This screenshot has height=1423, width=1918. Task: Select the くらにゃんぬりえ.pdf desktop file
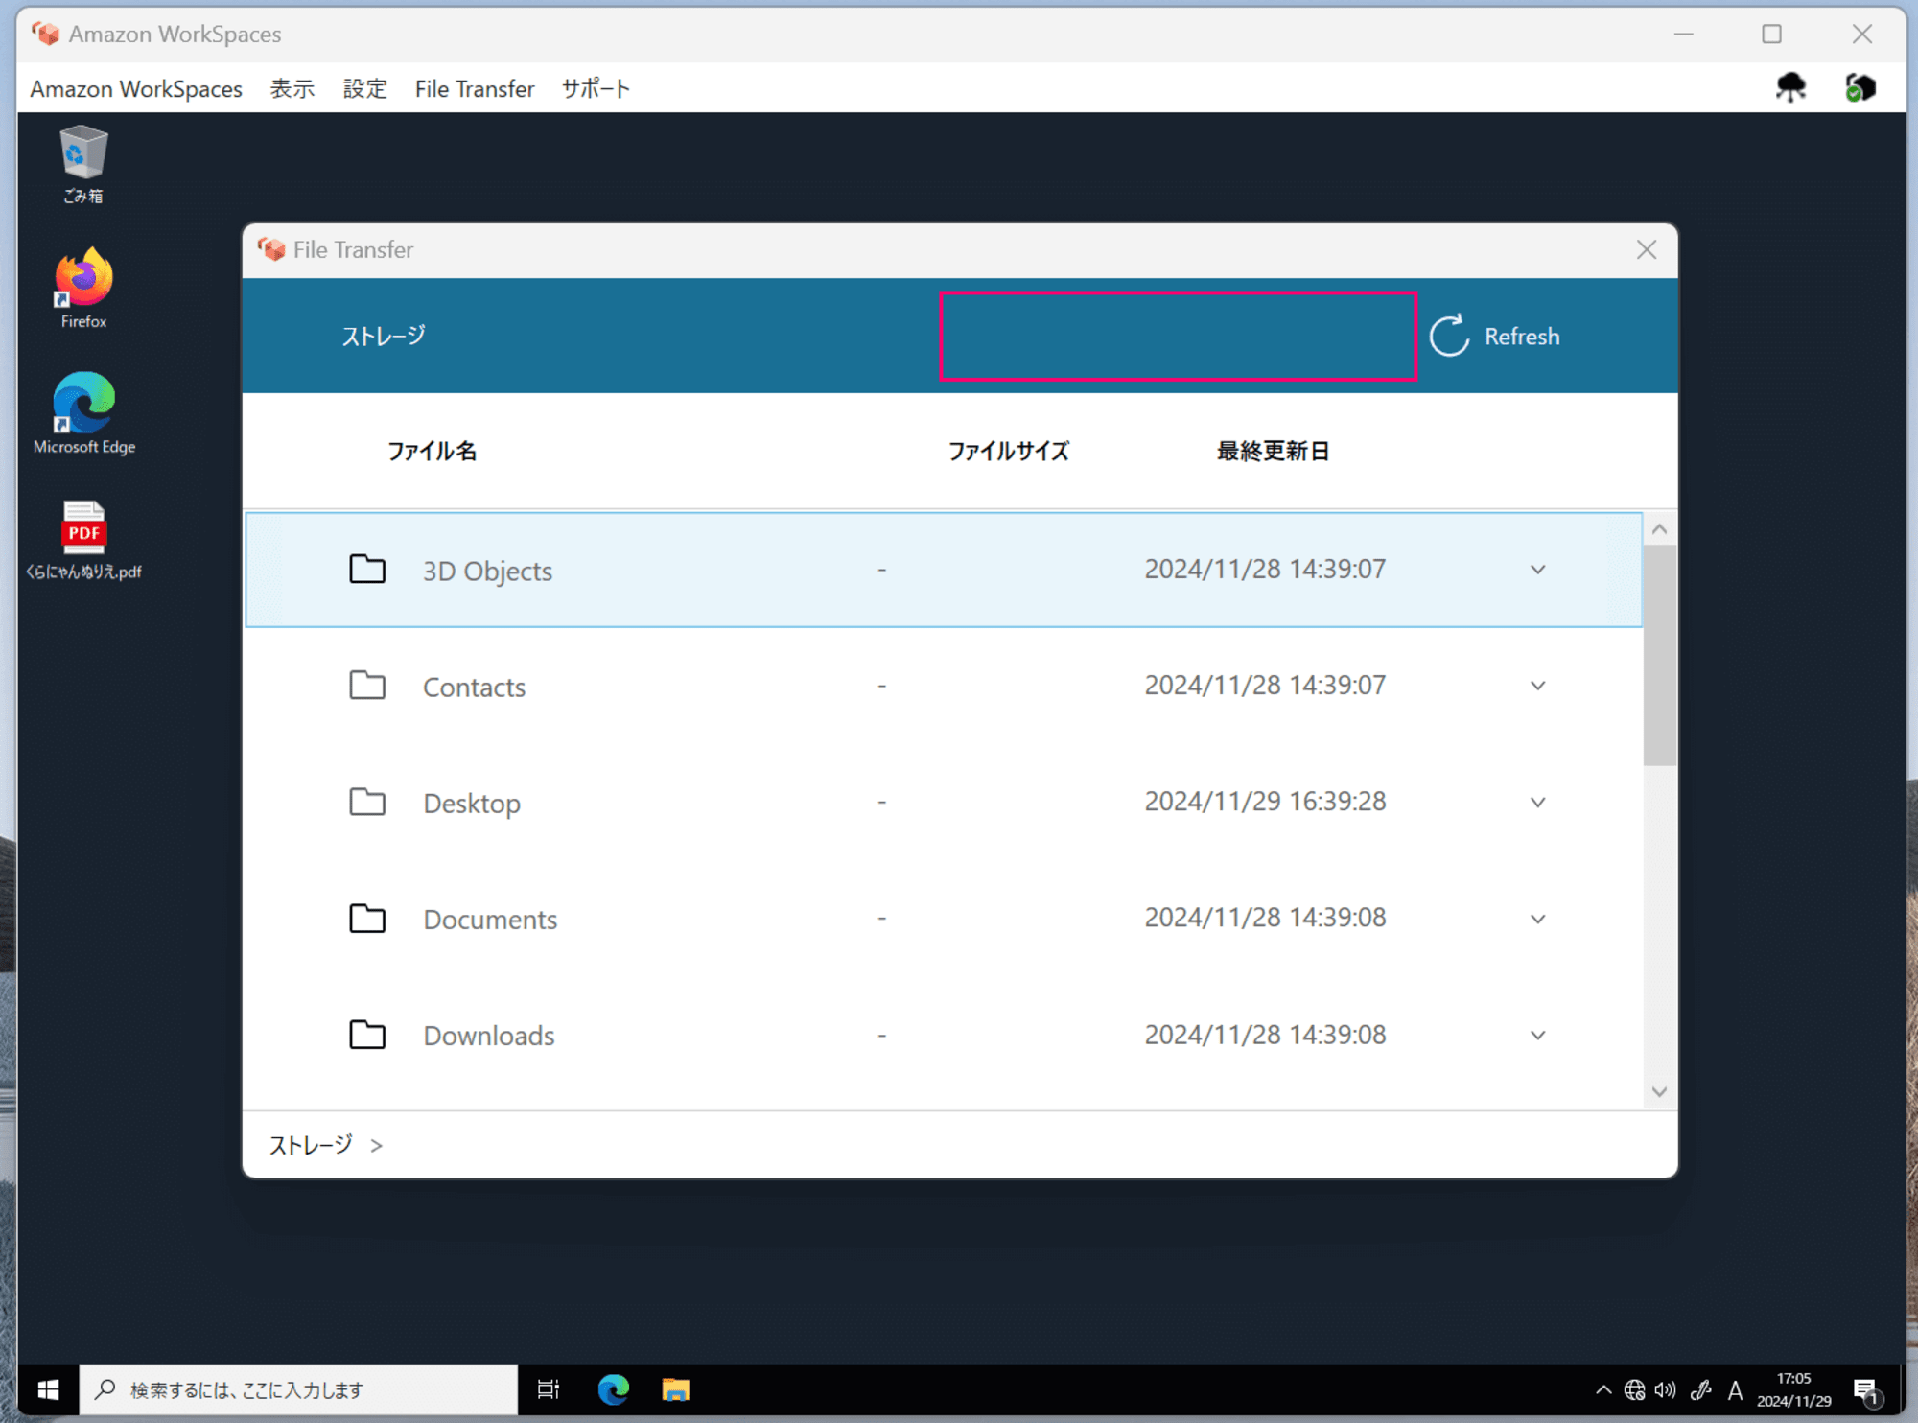(83, 540)
